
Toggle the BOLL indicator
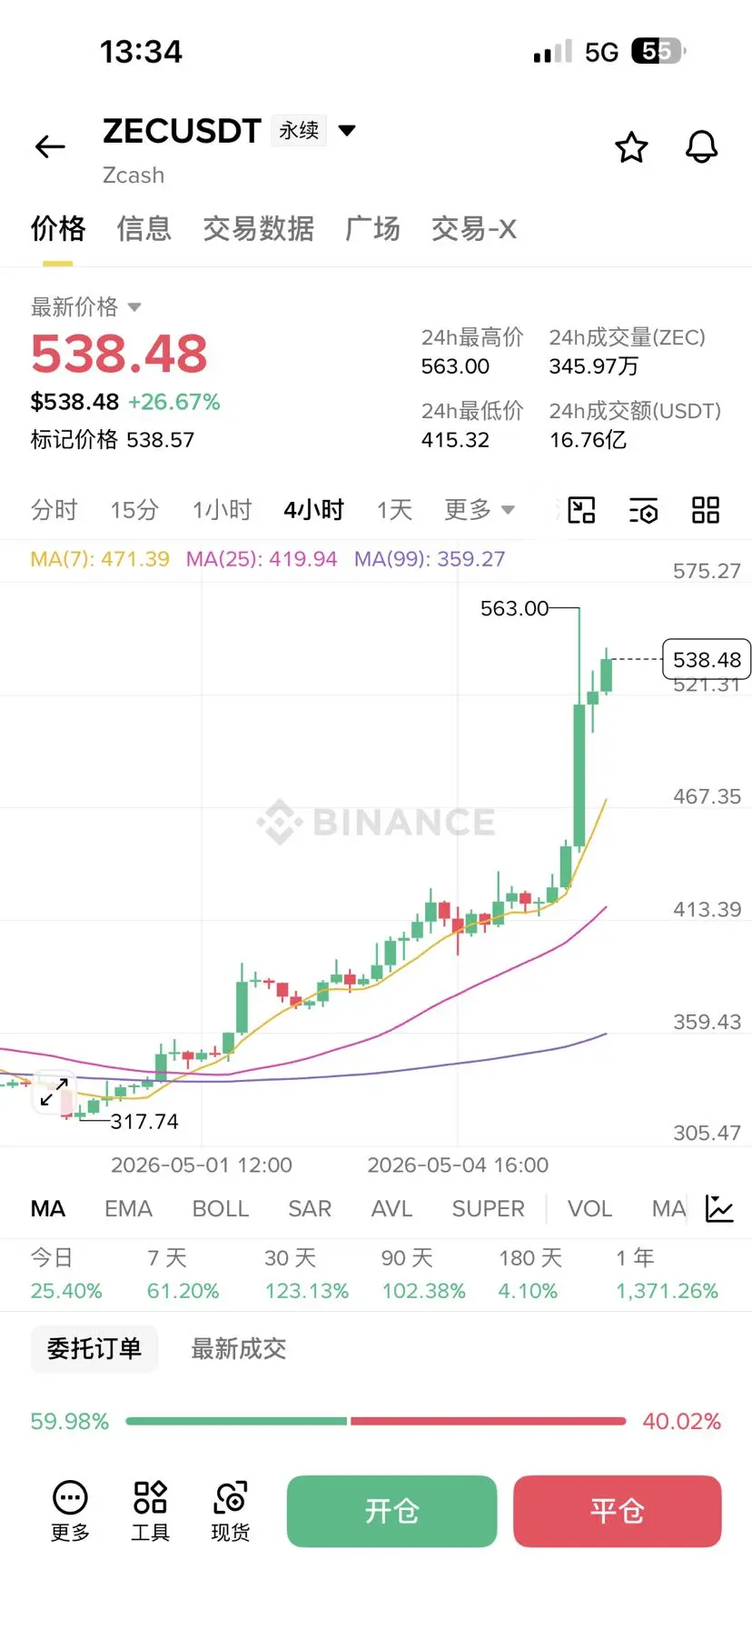(x=221, y=1209)
